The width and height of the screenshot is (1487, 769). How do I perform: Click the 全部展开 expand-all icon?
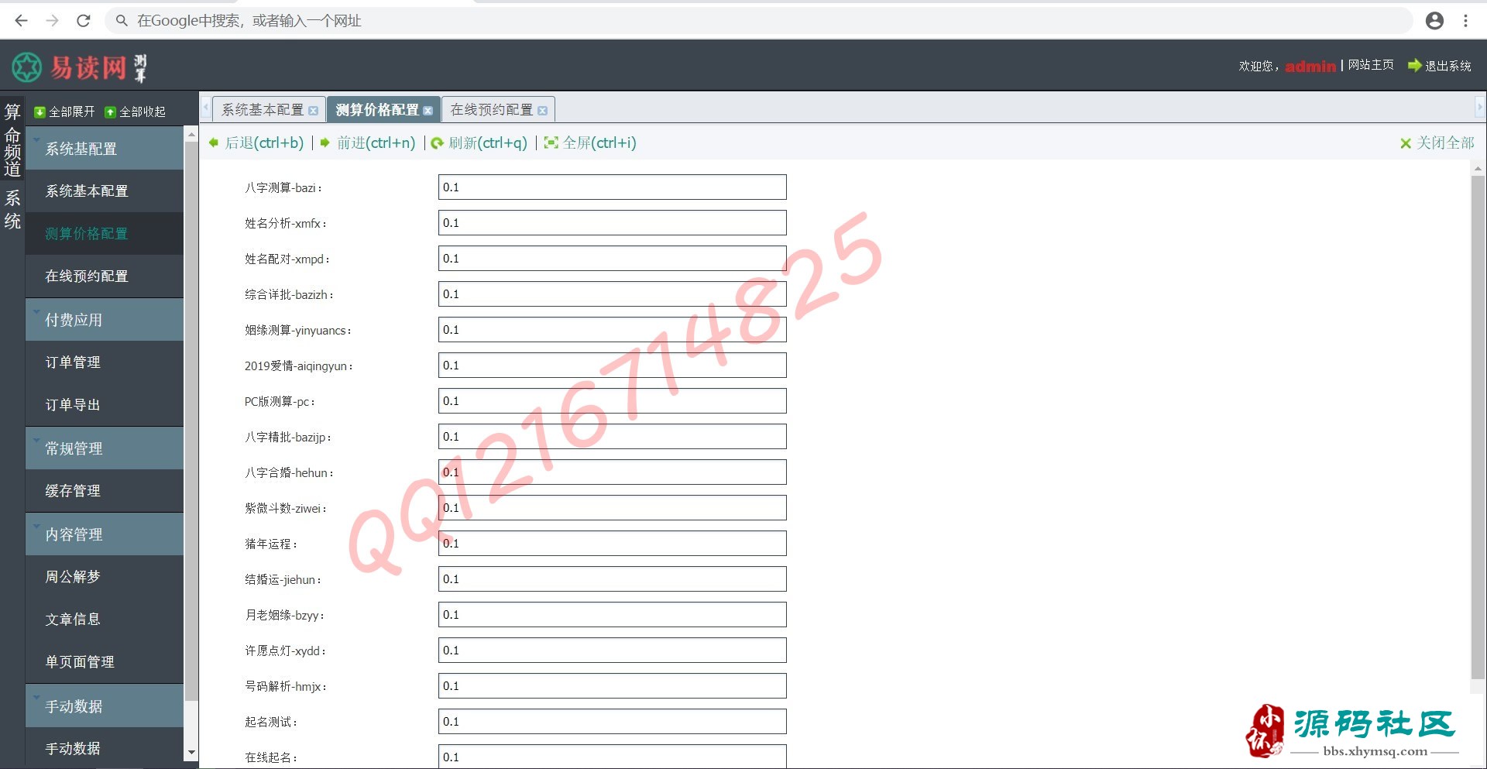[39, 112]
